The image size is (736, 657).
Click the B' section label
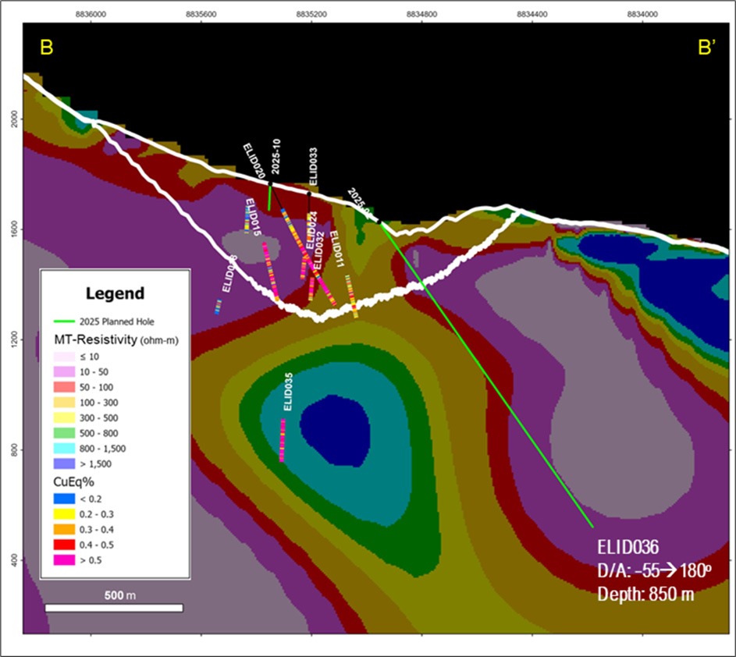tap(707, 48)
